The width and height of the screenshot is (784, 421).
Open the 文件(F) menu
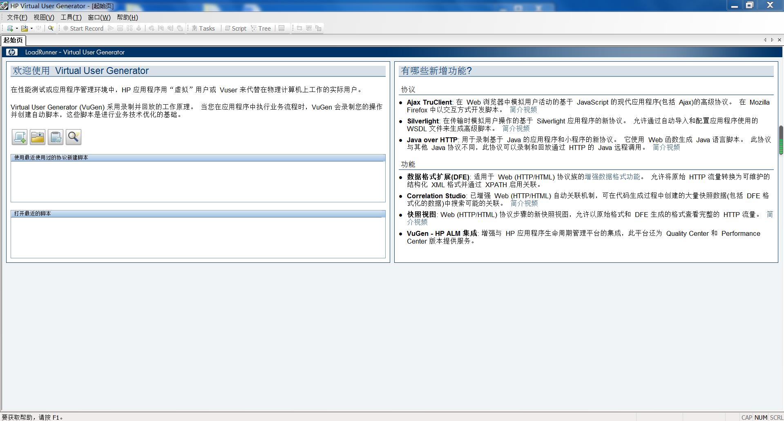tap(17, 17)
